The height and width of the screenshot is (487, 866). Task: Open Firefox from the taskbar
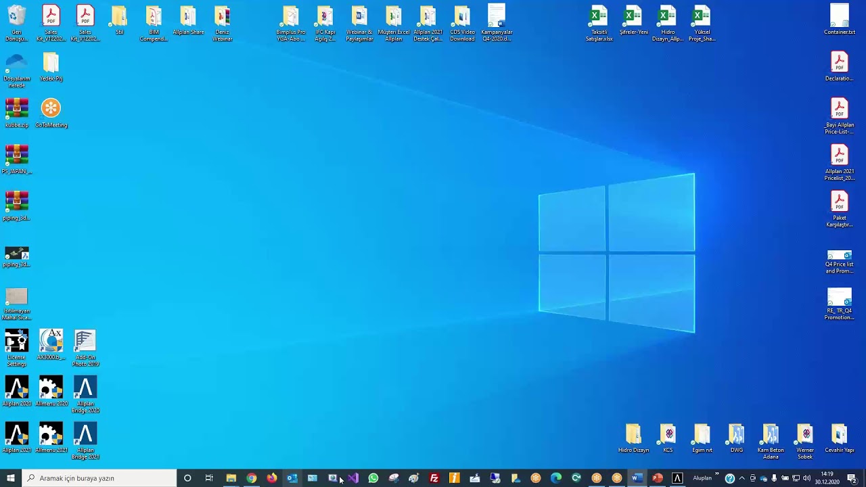click(x=272, y=478)
